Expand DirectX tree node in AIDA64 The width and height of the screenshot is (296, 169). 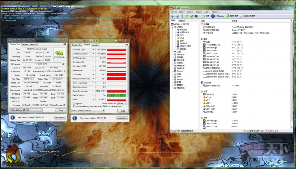click(x=172, y=71)
